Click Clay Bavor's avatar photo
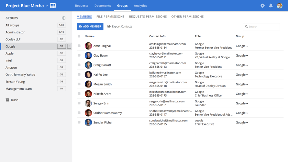The image size is (288, 162). click(88, 55)
